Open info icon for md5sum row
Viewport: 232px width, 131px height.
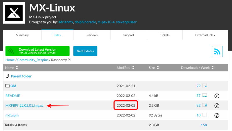pyautogui.click(x=217, y=115)
